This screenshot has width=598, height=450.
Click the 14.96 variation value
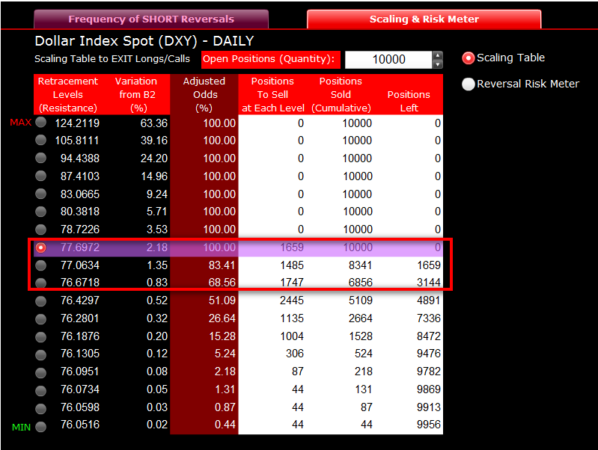point(154,176)
